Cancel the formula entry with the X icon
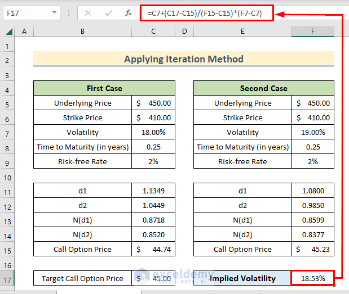This screenshot has height=294, width=349. (x=88, y=12)
